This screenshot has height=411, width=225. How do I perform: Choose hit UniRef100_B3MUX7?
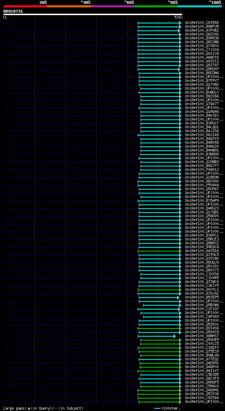pos(202,123)
